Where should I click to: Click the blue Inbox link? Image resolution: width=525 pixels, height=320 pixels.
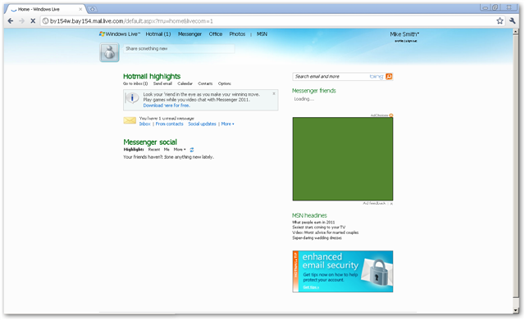tap(144, 124)
